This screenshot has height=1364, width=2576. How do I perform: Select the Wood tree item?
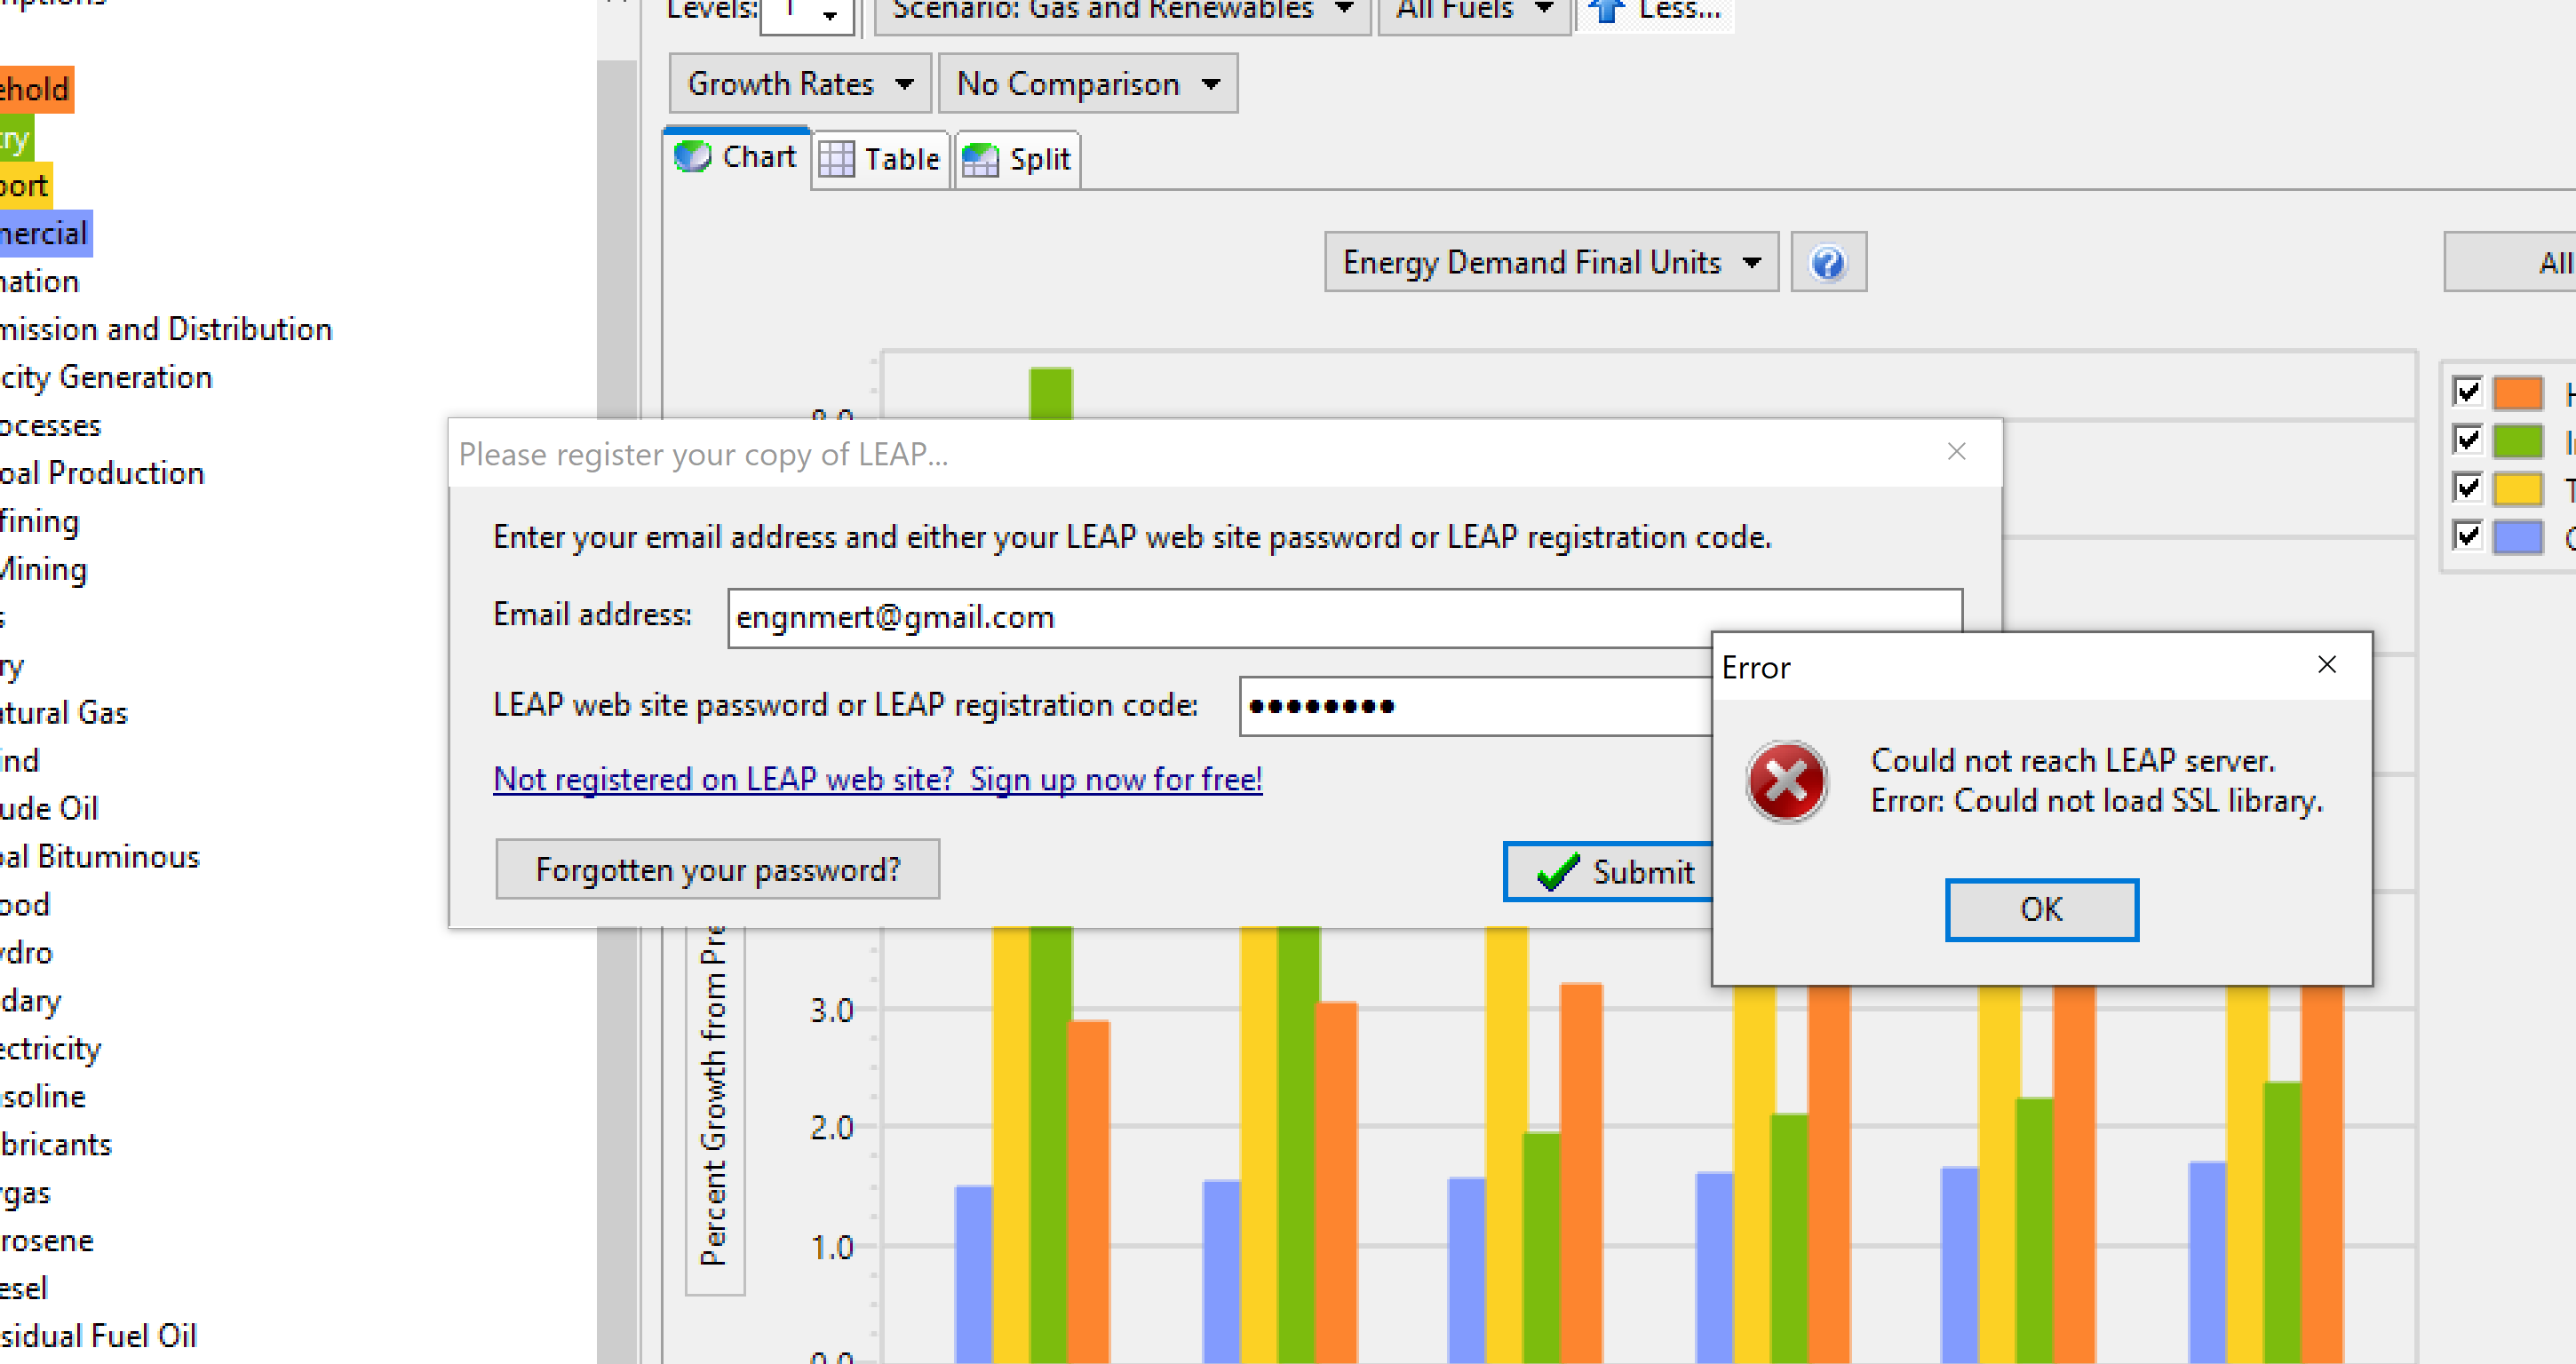tap(25, 905)
